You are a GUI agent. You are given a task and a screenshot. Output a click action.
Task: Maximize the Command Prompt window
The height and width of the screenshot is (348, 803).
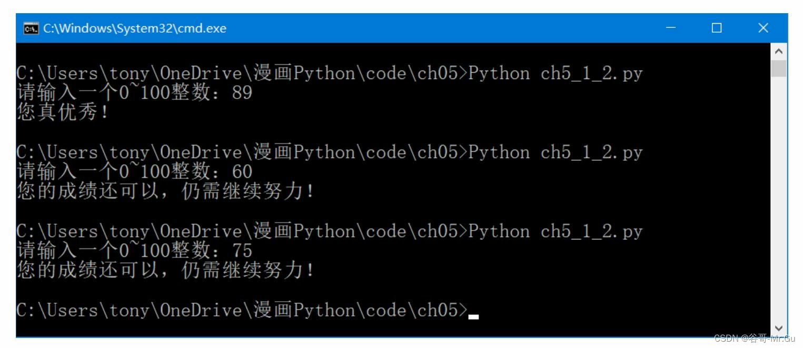coord(717,28)
